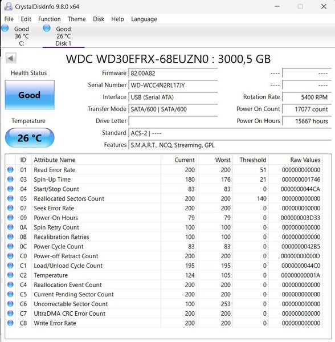Open the File menu
This screenshot has width=335, height=342.
coord(9,19)
